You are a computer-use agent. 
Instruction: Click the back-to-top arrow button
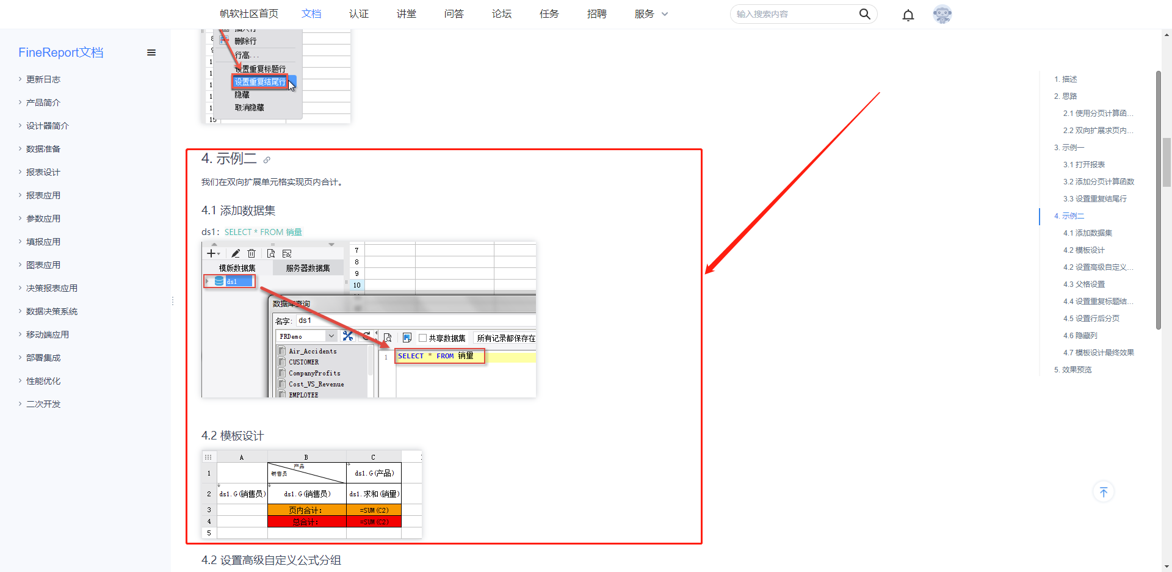pos(1104,492)
